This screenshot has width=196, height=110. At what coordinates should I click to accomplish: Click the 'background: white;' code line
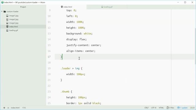[79, 34]
